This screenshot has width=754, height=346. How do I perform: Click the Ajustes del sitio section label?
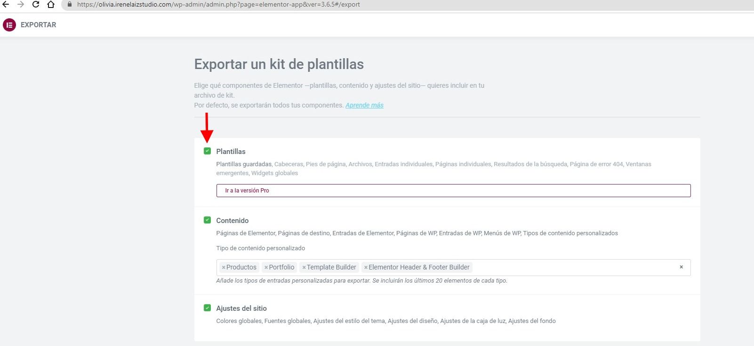[241, 308]
